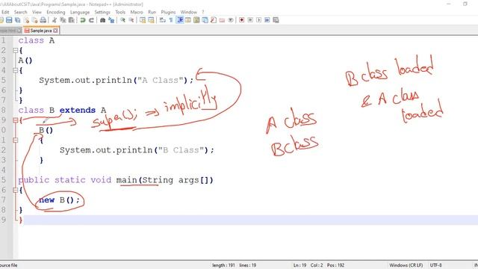Open the Window menu

(x=189, y=12)
